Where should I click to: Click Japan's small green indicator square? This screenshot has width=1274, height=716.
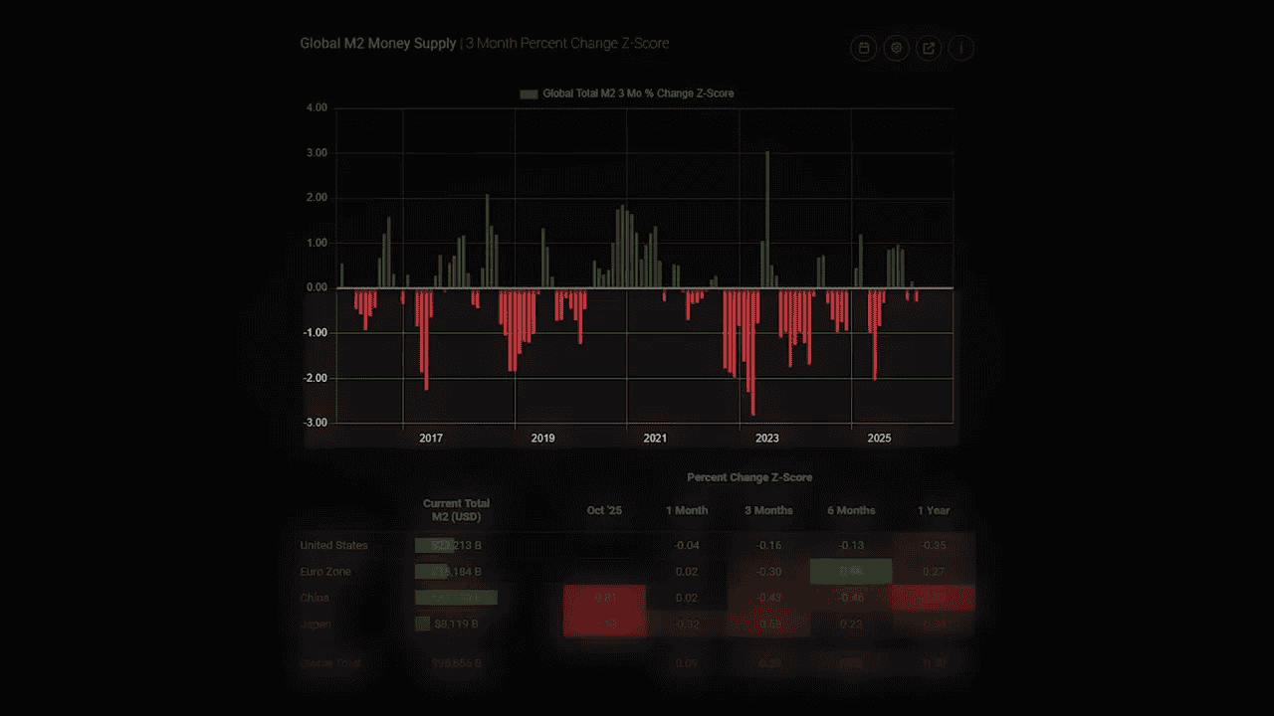(423, 624)
